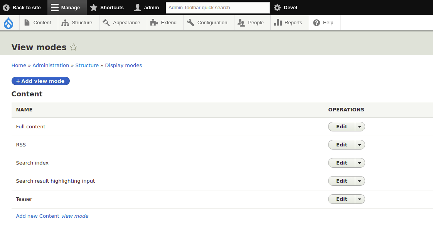
Task: Click the Back to site arrow icon
Action: 6,8
